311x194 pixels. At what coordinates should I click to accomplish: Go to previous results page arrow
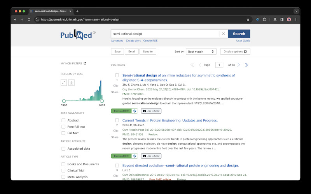point(200,65)
